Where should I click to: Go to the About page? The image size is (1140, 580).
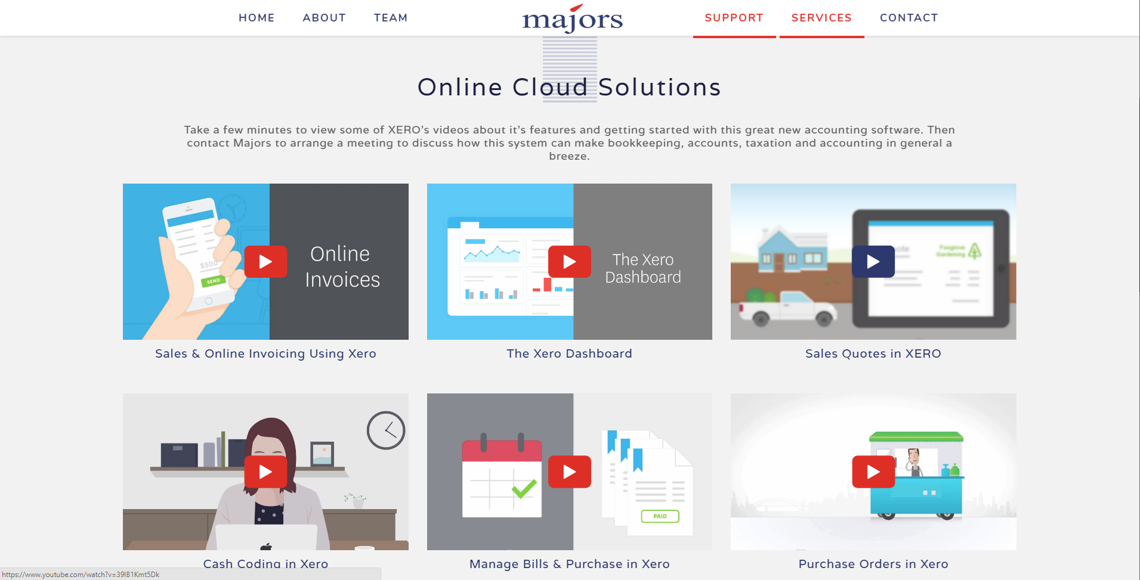pos(324,18)
